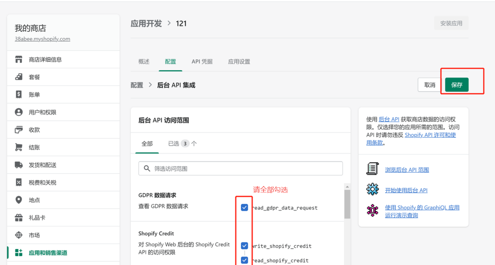Switch to the API 凭据 tab
The height and width of the screenshot is (265, 495).
pos(202,61)
